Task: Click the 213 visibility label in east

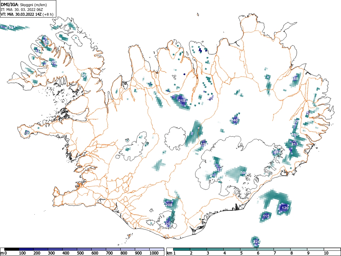Action: [x=295, y=144]
